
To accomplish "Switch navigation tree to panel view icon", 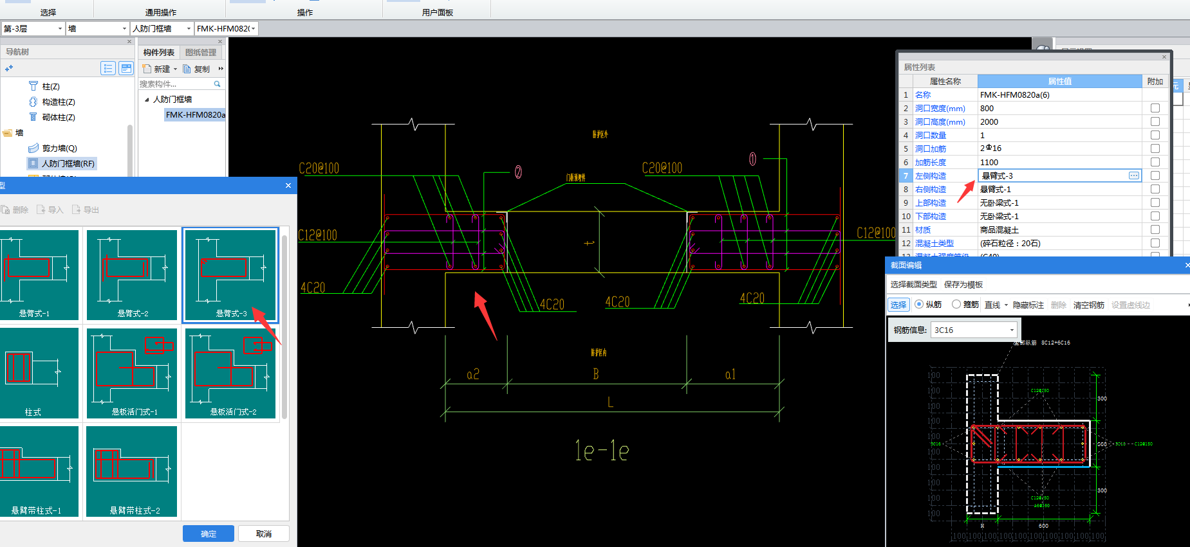I will click(126, 68).
